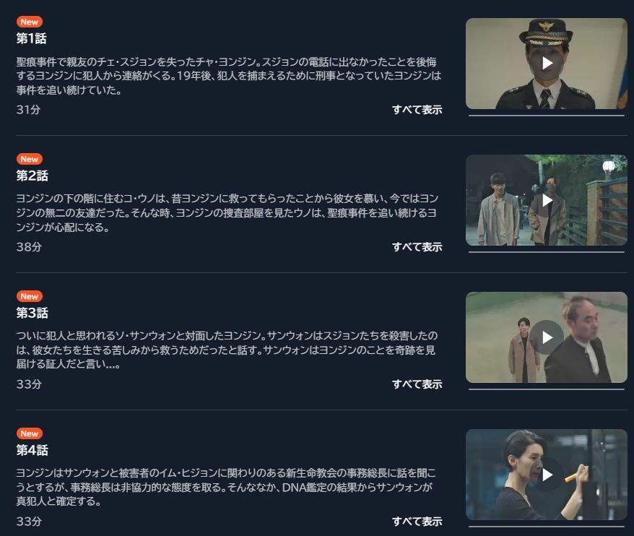
Task: Expand episode 1 description with すべて表示
Action: click(417, 110)
